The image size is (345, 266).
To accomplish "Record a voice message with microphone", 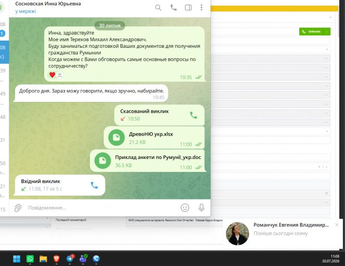I will (x=201, y=207).
